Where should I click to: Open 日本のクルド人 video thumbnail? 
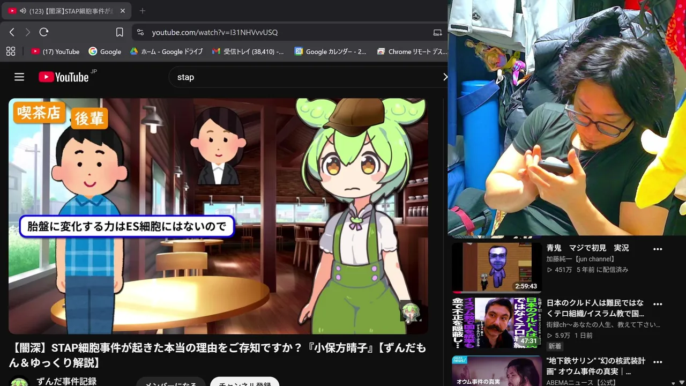coord(496,322)
